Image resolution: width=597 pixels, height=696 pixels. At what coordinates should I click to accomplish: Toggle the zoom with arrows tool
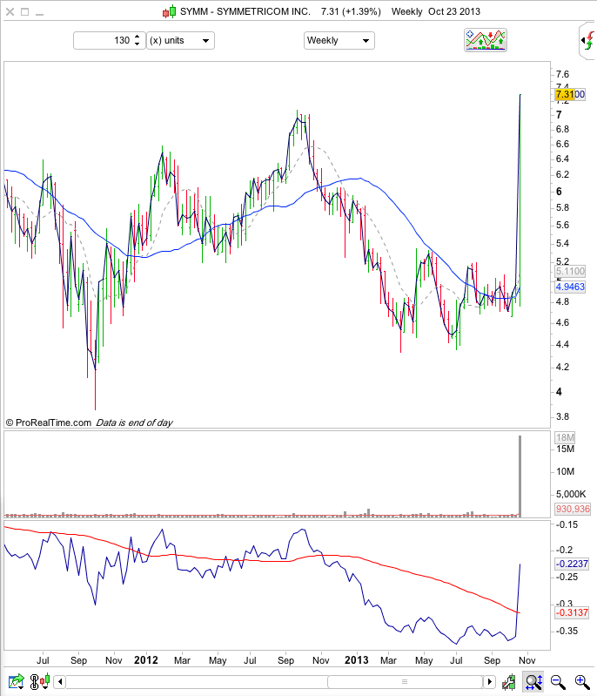pos(533,682)
